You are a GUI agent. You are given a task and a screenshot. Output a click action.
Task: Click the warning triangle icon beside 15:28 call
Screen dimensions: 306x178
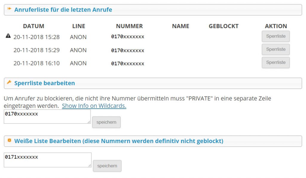tap(8, 36)
